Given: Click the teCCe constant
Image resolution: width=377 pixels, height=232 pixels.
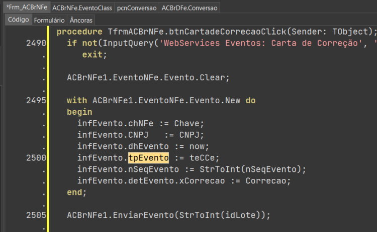Looking at the screenshot, I should [202, 158].
